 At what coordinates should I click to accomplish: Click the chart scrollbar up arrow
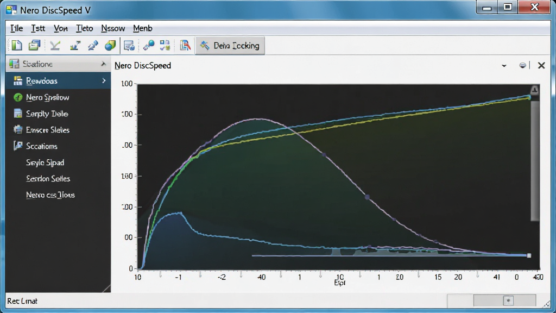(535, 90)
